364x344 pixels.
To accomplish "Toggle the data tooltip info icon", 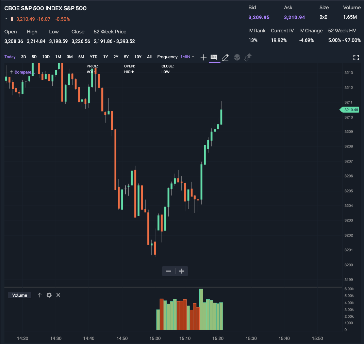I will (x=214, y=57).
